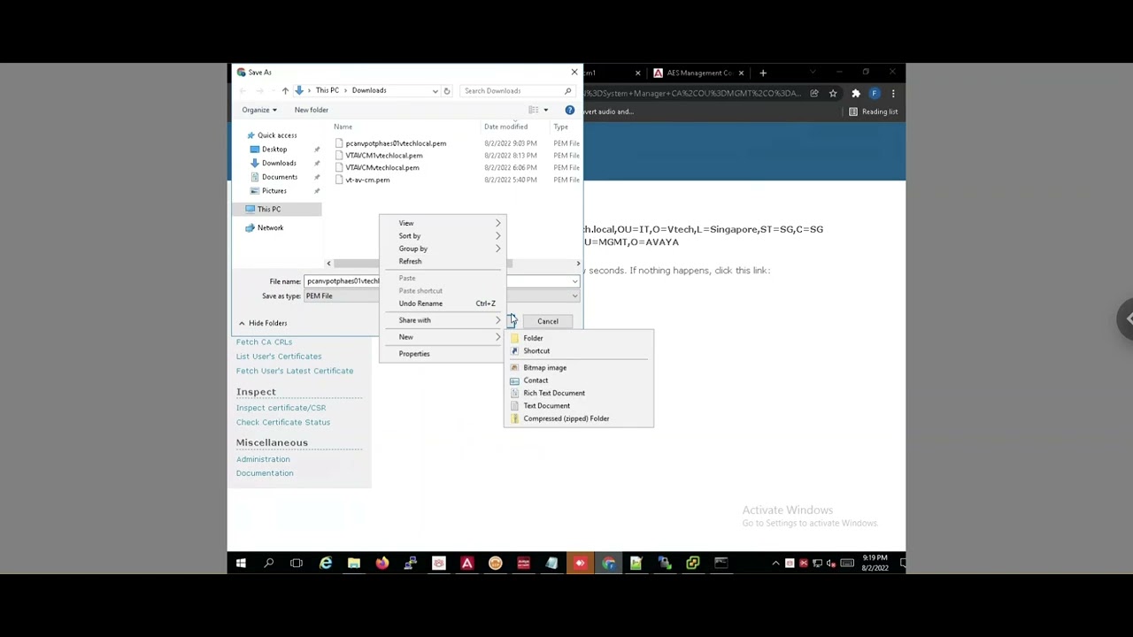This screenshot has height=637, width=1133.
Task: Open Fetch User's Latest Certificate link
Action: (295, 371)
